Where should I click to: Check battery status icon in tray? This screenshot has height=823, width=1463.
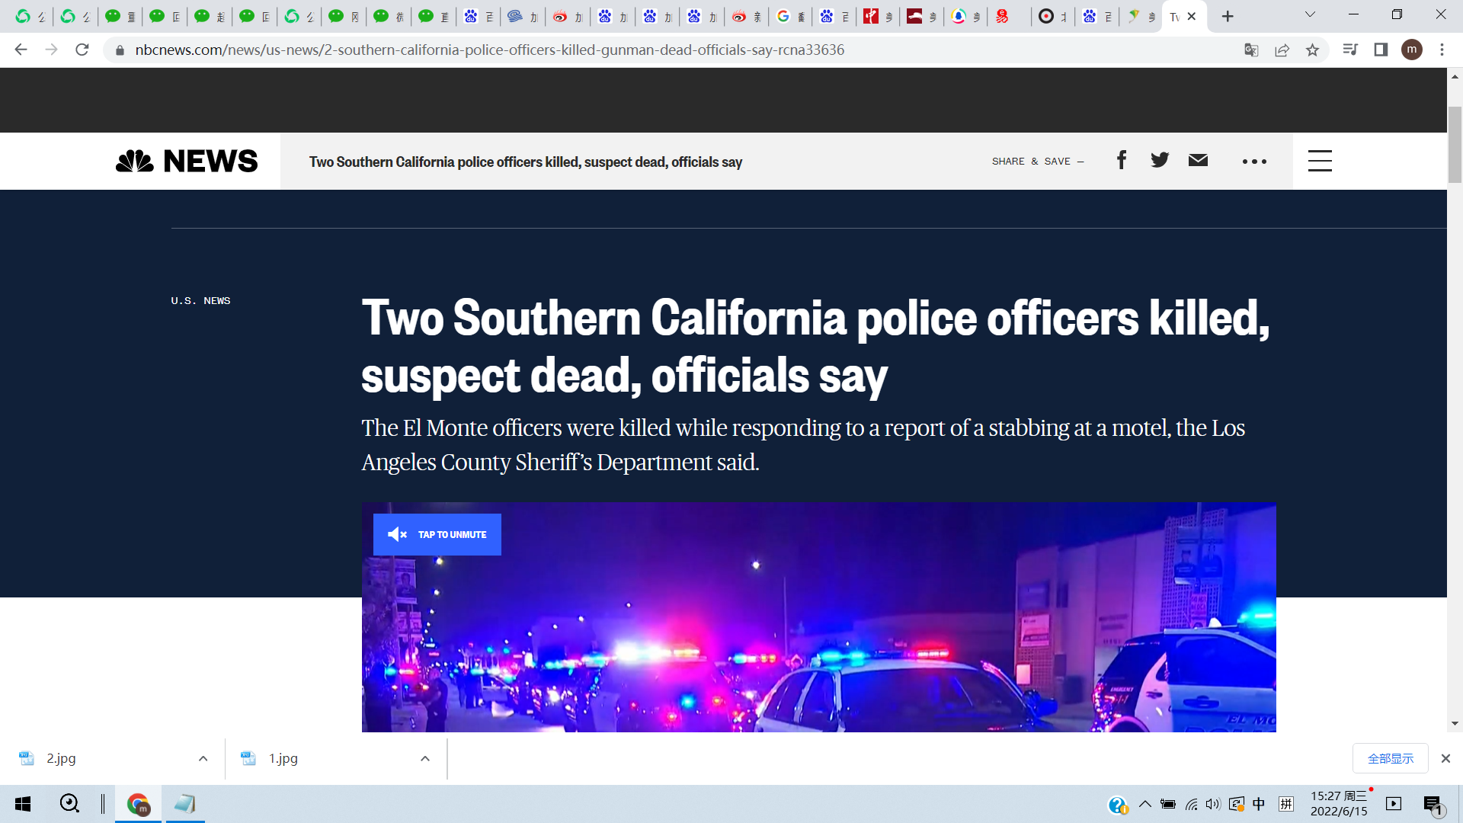(1168, 804)
